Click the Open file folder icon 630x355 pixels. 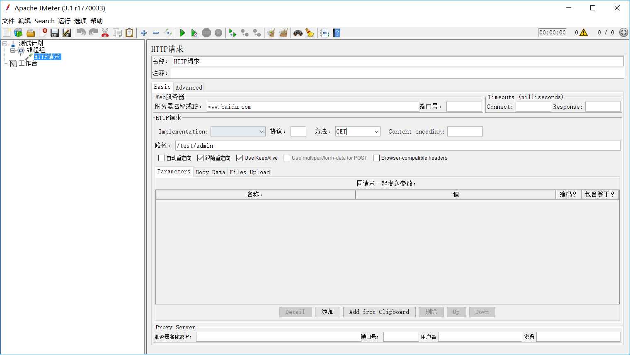pyautogui.click(x=31, y=33)
